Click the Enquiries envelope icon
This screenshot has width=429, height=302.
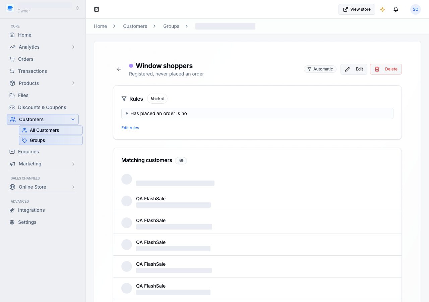12,152
